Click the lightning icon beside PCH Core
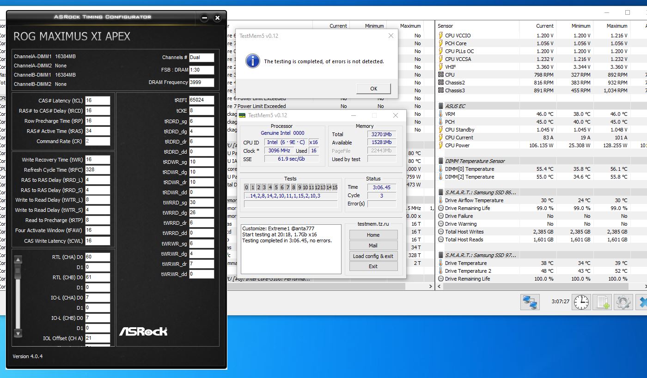The height and width of the screenshot is (378, 647). [440, 43]
